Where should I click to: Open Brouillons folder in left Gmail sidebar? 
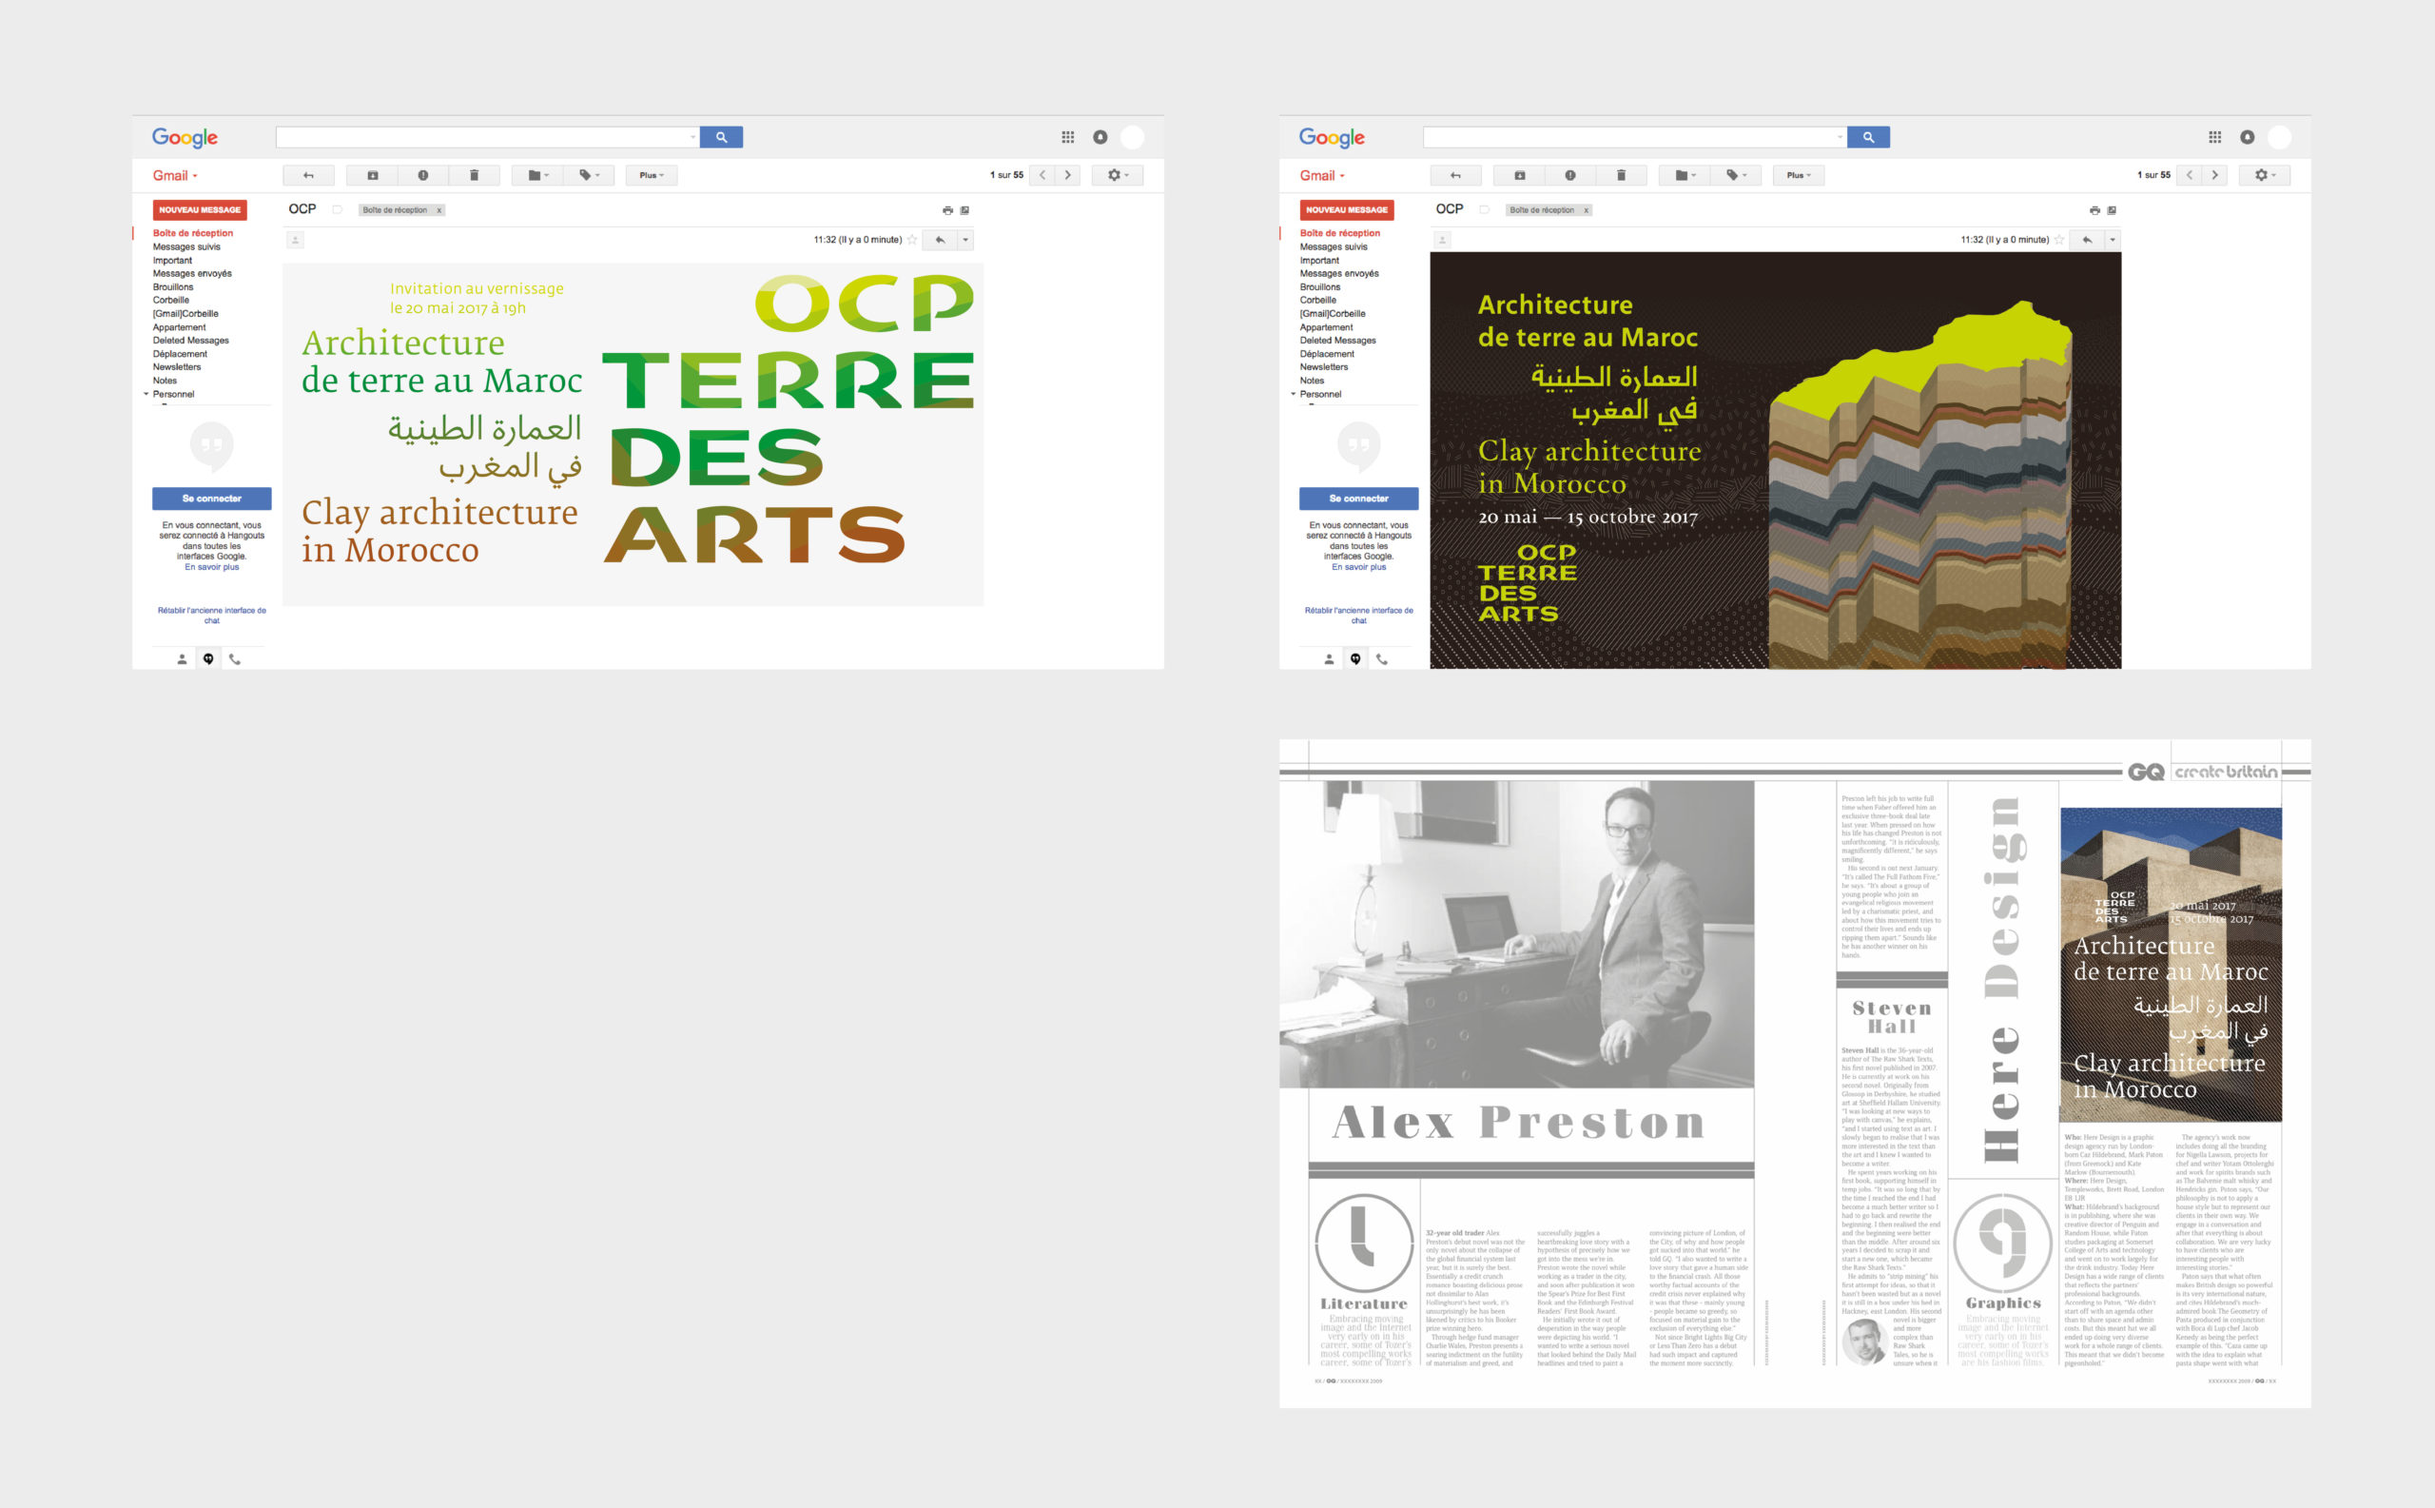click(173, 287)
